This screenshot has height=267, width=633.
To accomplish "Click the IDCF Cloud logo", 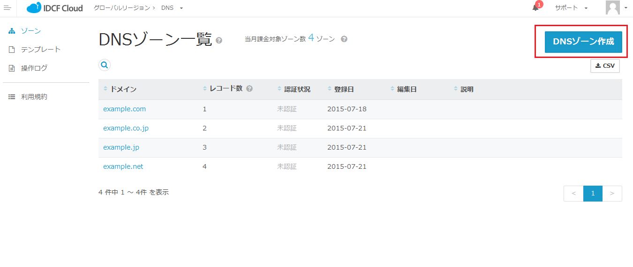I will point(54,8).
